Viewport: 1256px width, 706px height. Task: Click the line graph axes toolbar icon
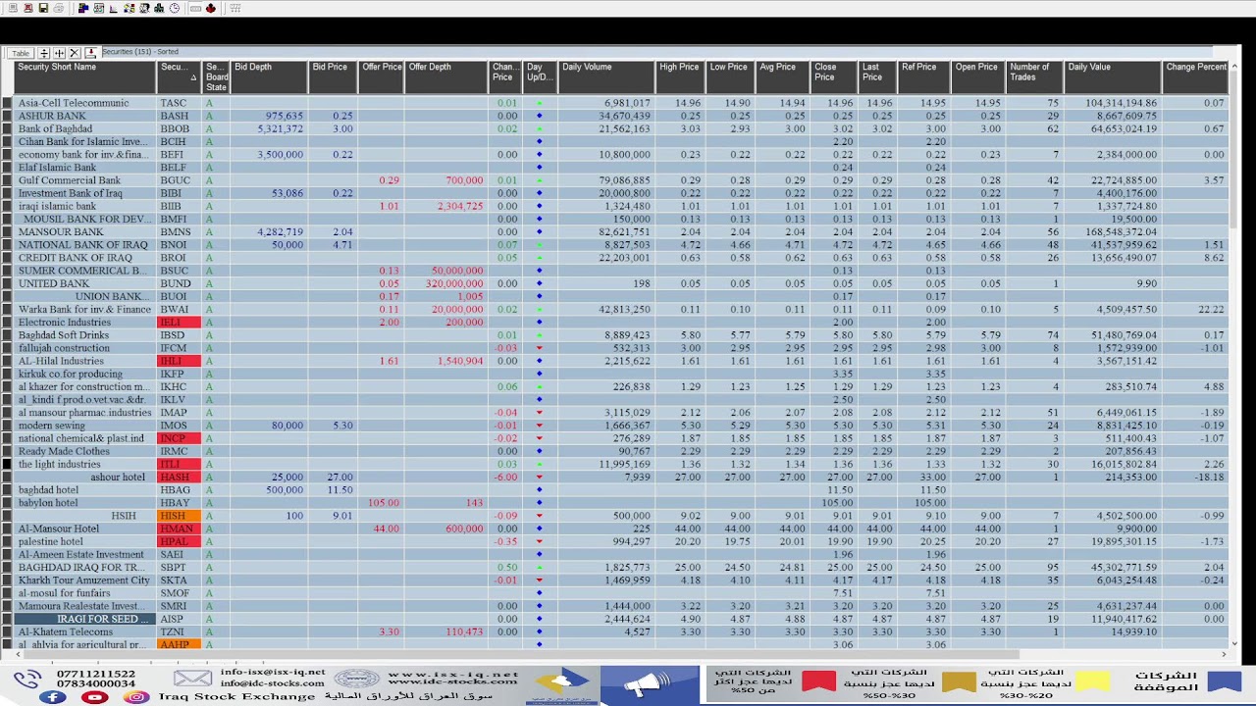pos(114,8)
